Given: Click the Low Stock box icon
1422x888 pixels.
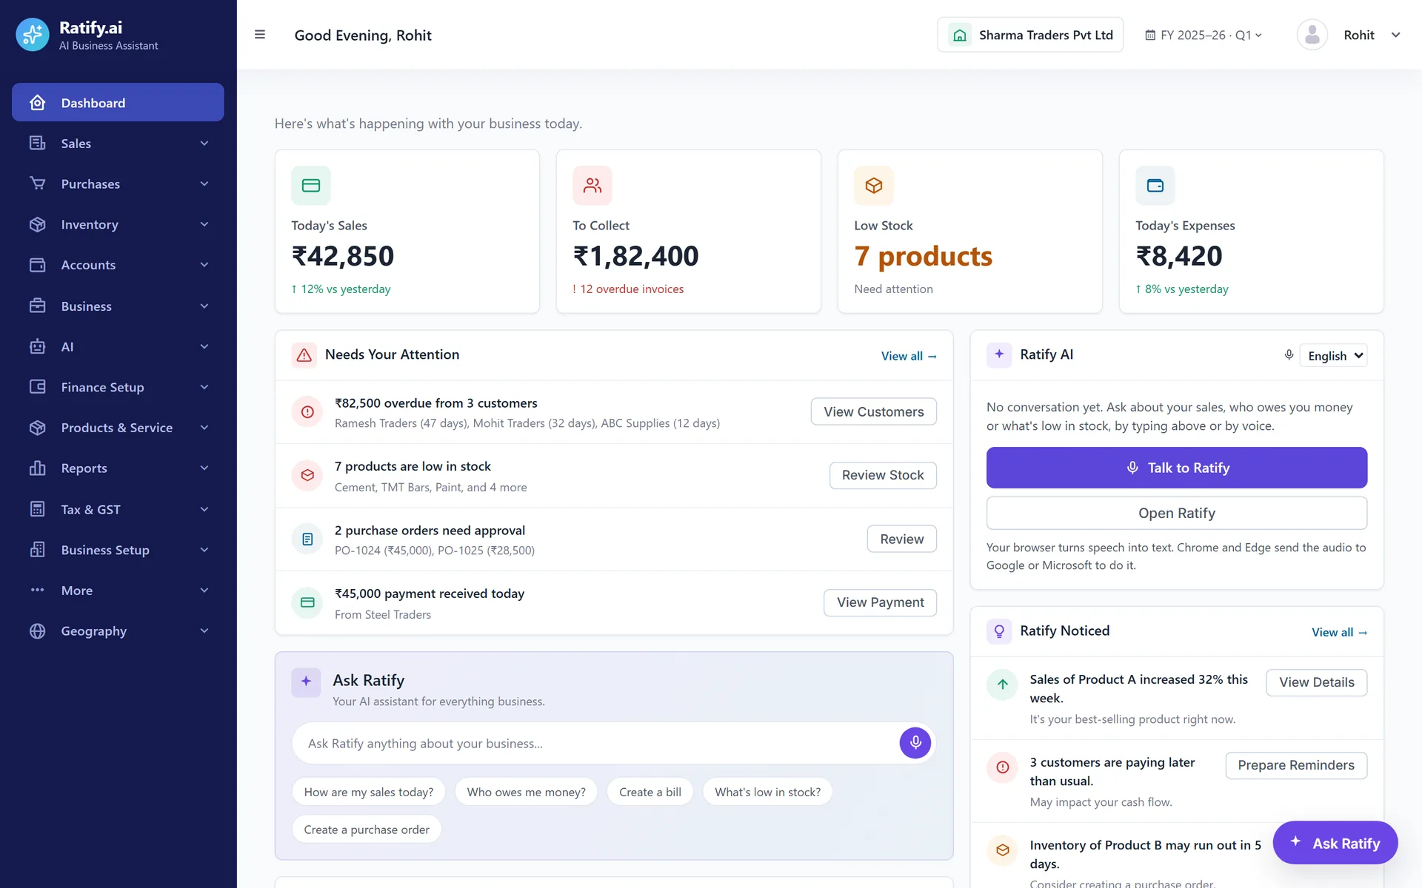Looking at the screenshot, I should click(x=874, y=185).
